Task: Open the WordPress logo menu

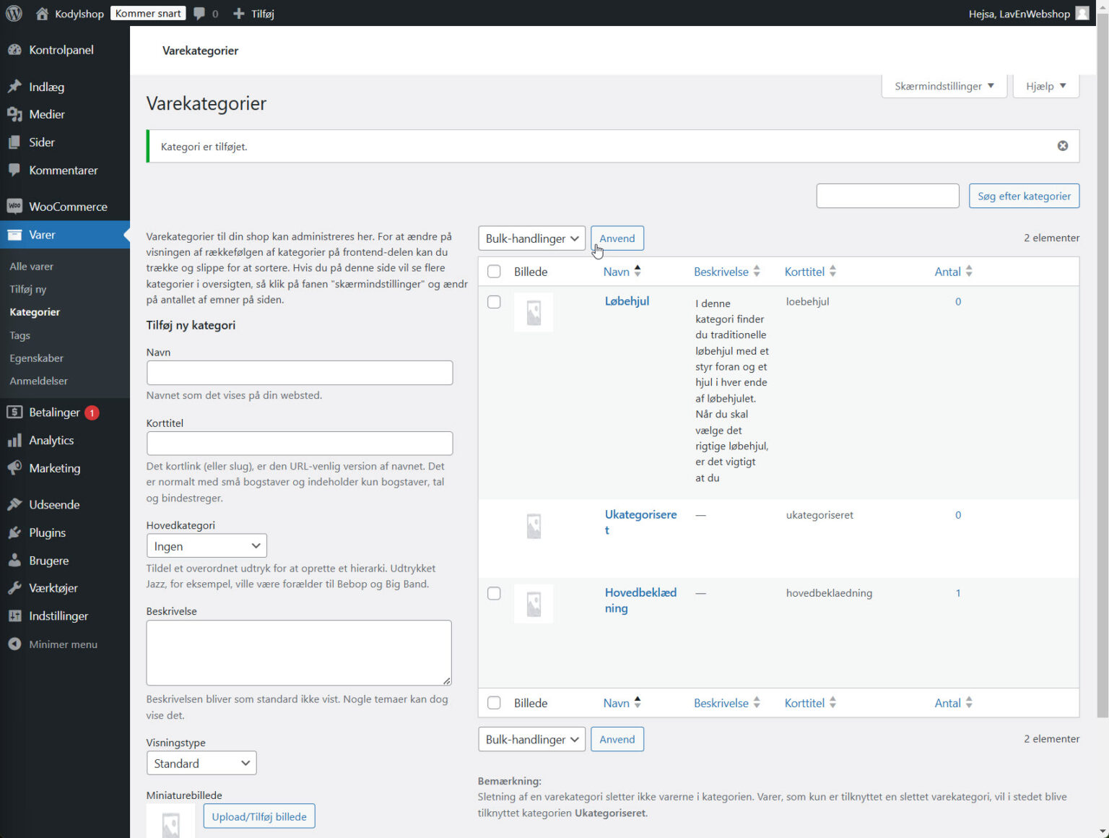Action: pyautogui.click(x=14, y=13)
